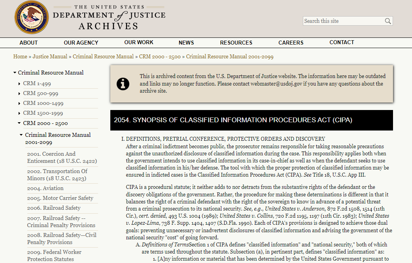Open Criminal Resource Manual breadcrumb link

tap(103, 56)
